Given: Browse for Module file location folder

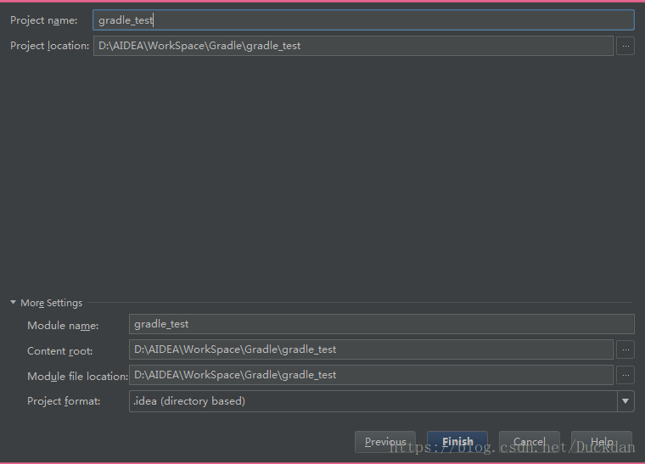Looking at the screenshot, I should click(x=625, y=375).
